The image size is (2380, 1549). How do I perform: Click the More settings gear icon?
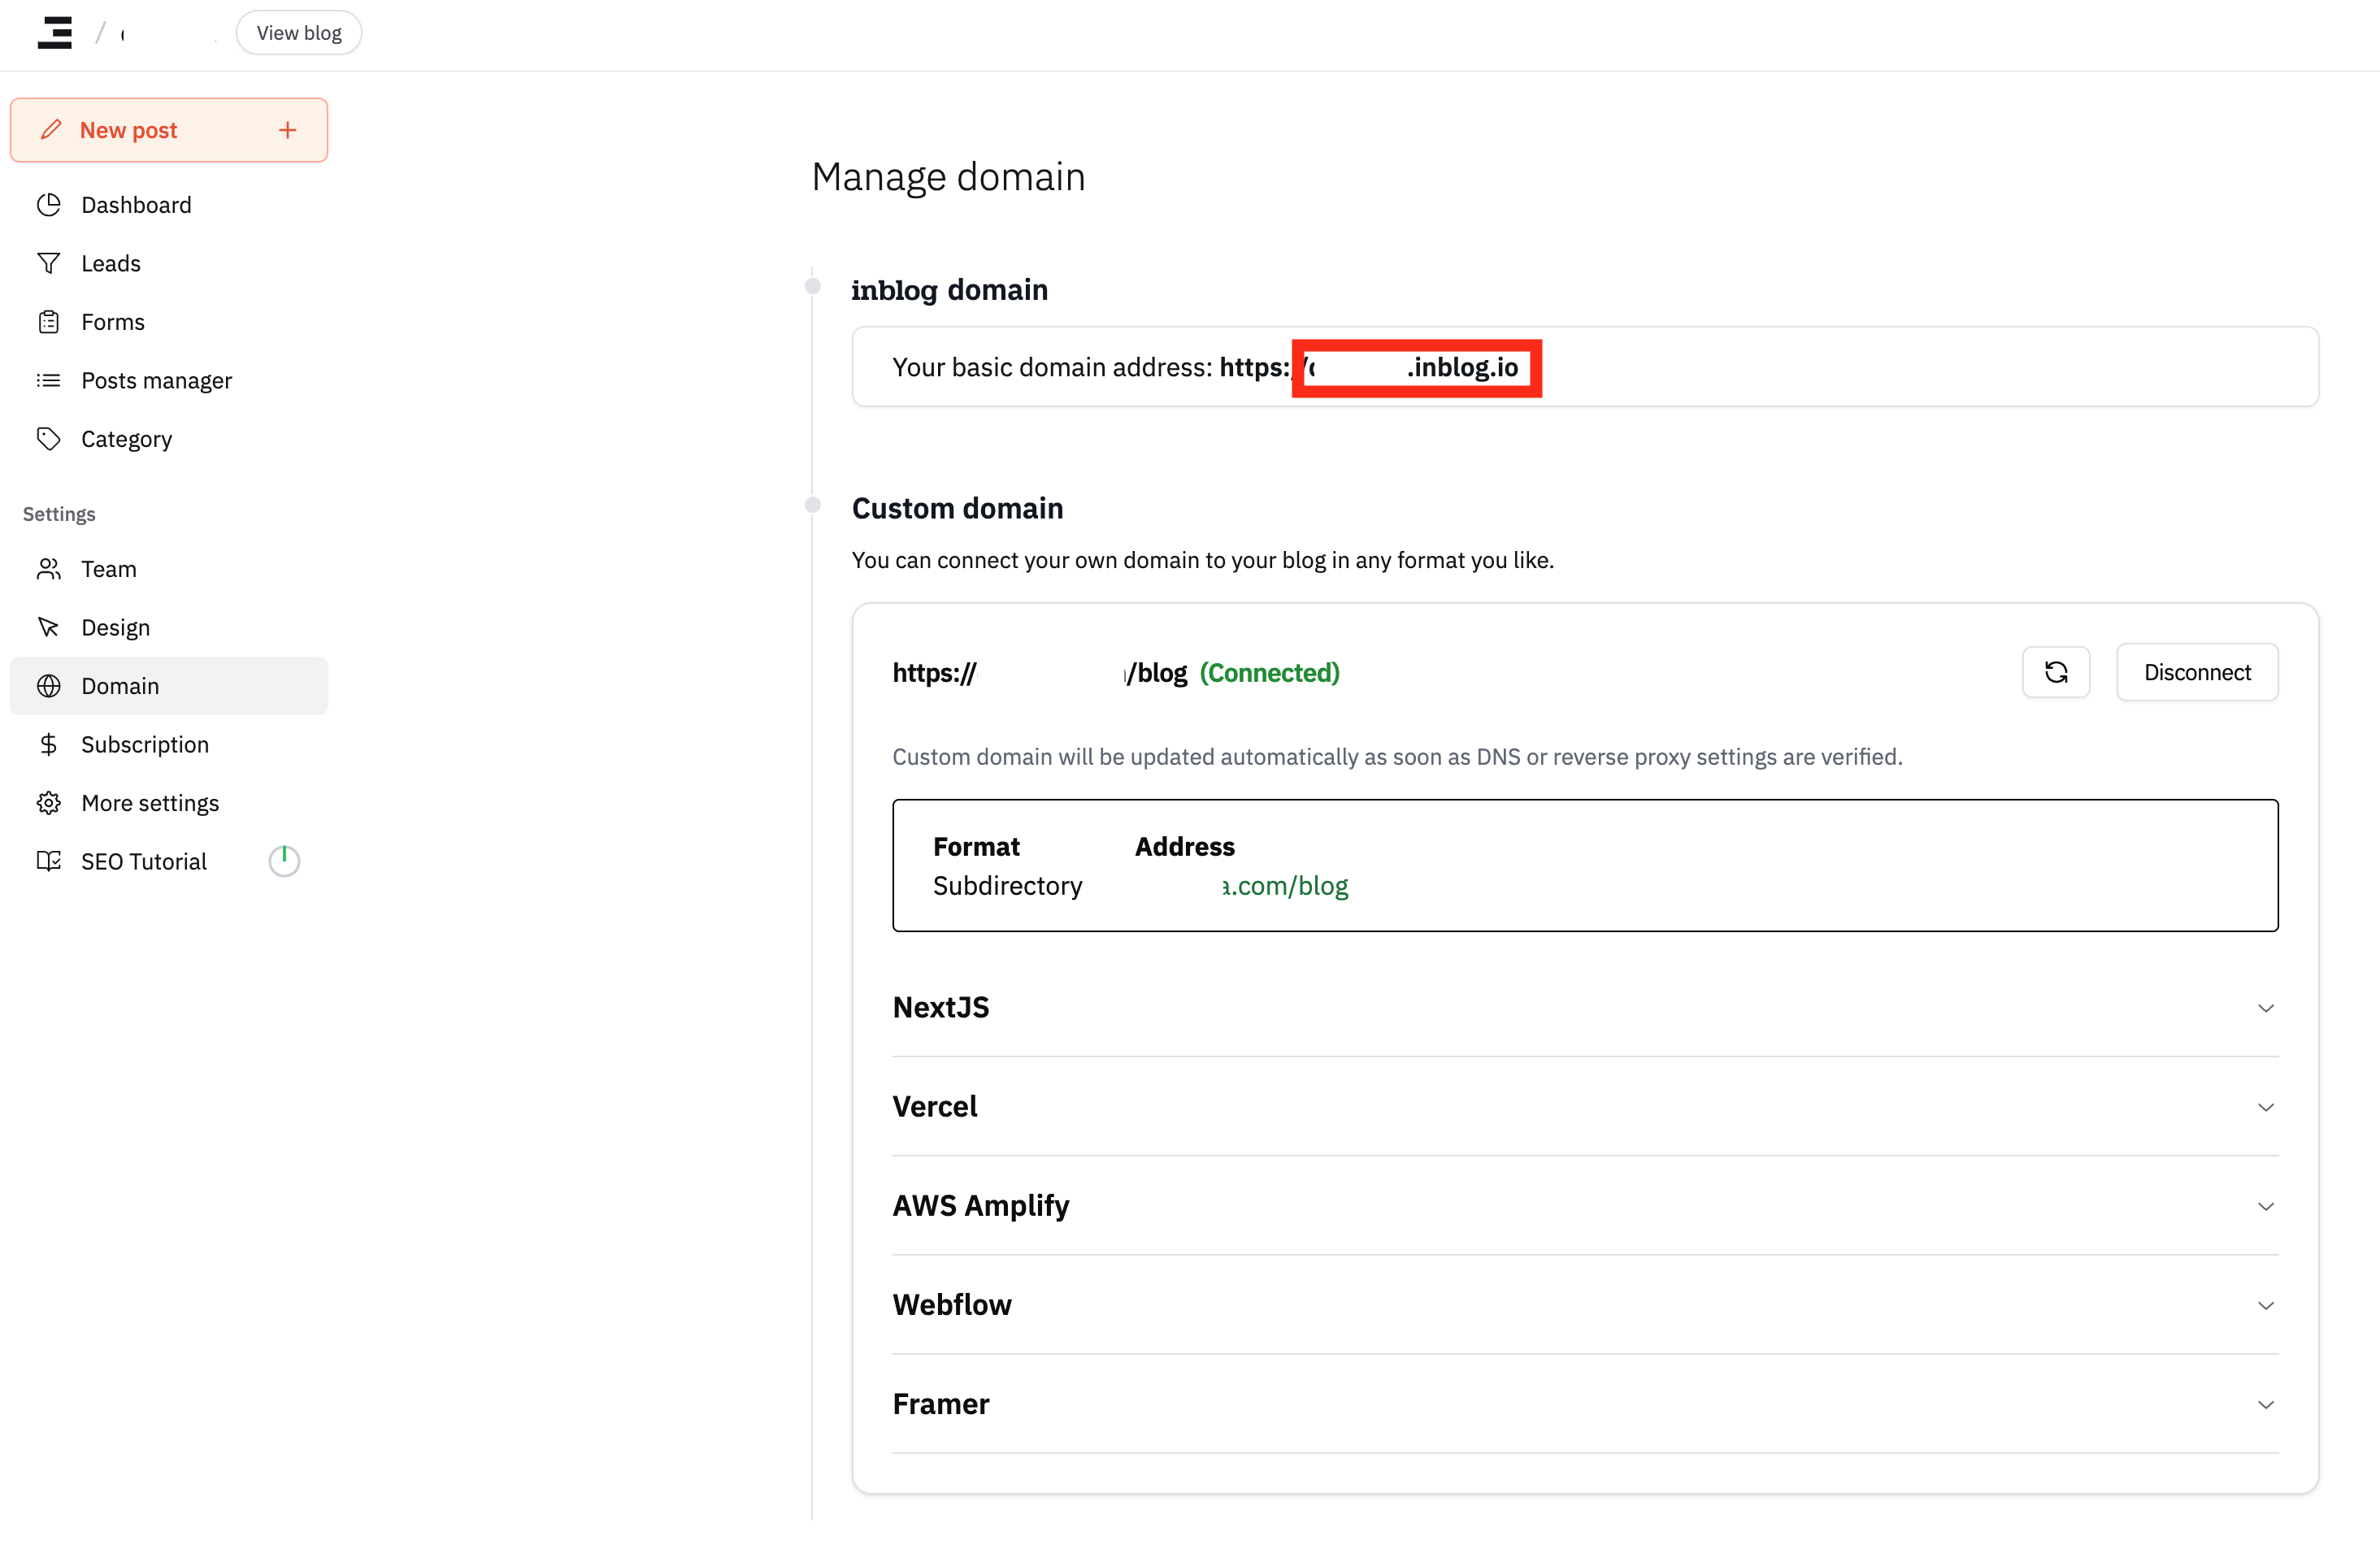point(49,803)
